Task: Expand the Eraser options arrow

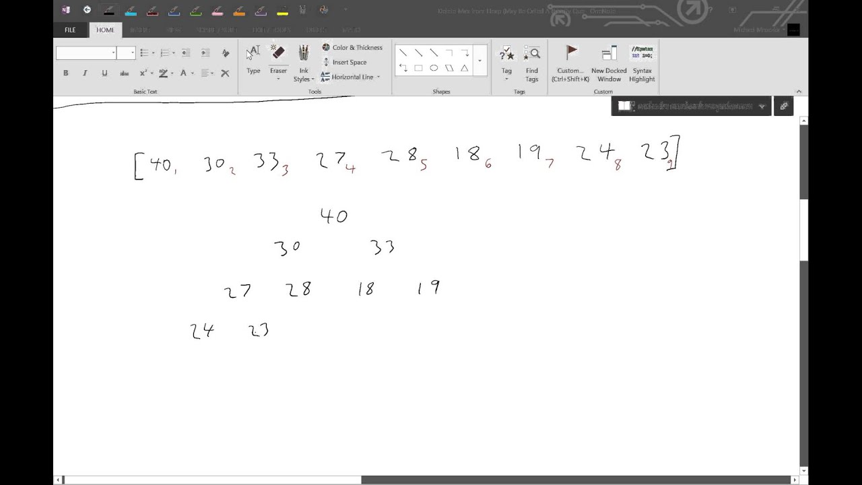Action: (x=278, y=79)
